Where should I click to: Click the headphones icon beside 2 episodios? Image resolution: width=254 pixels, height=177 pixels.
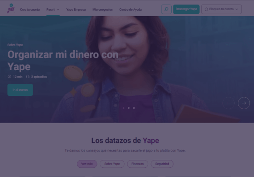click(28, 77)
